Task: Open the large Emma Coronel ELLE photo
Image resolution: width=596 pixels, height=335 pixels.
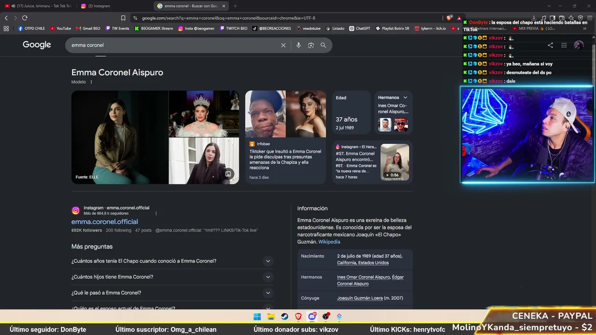Action: (x=120, y=137)
